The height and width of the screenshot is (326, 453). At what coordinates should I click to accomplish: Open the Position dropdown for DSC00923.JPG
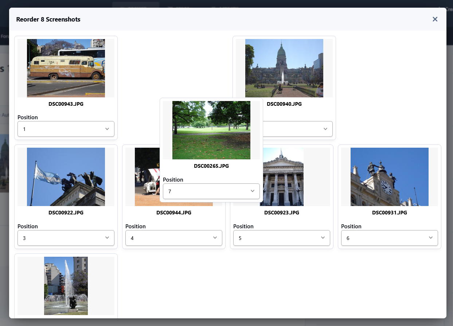point(282,238)
